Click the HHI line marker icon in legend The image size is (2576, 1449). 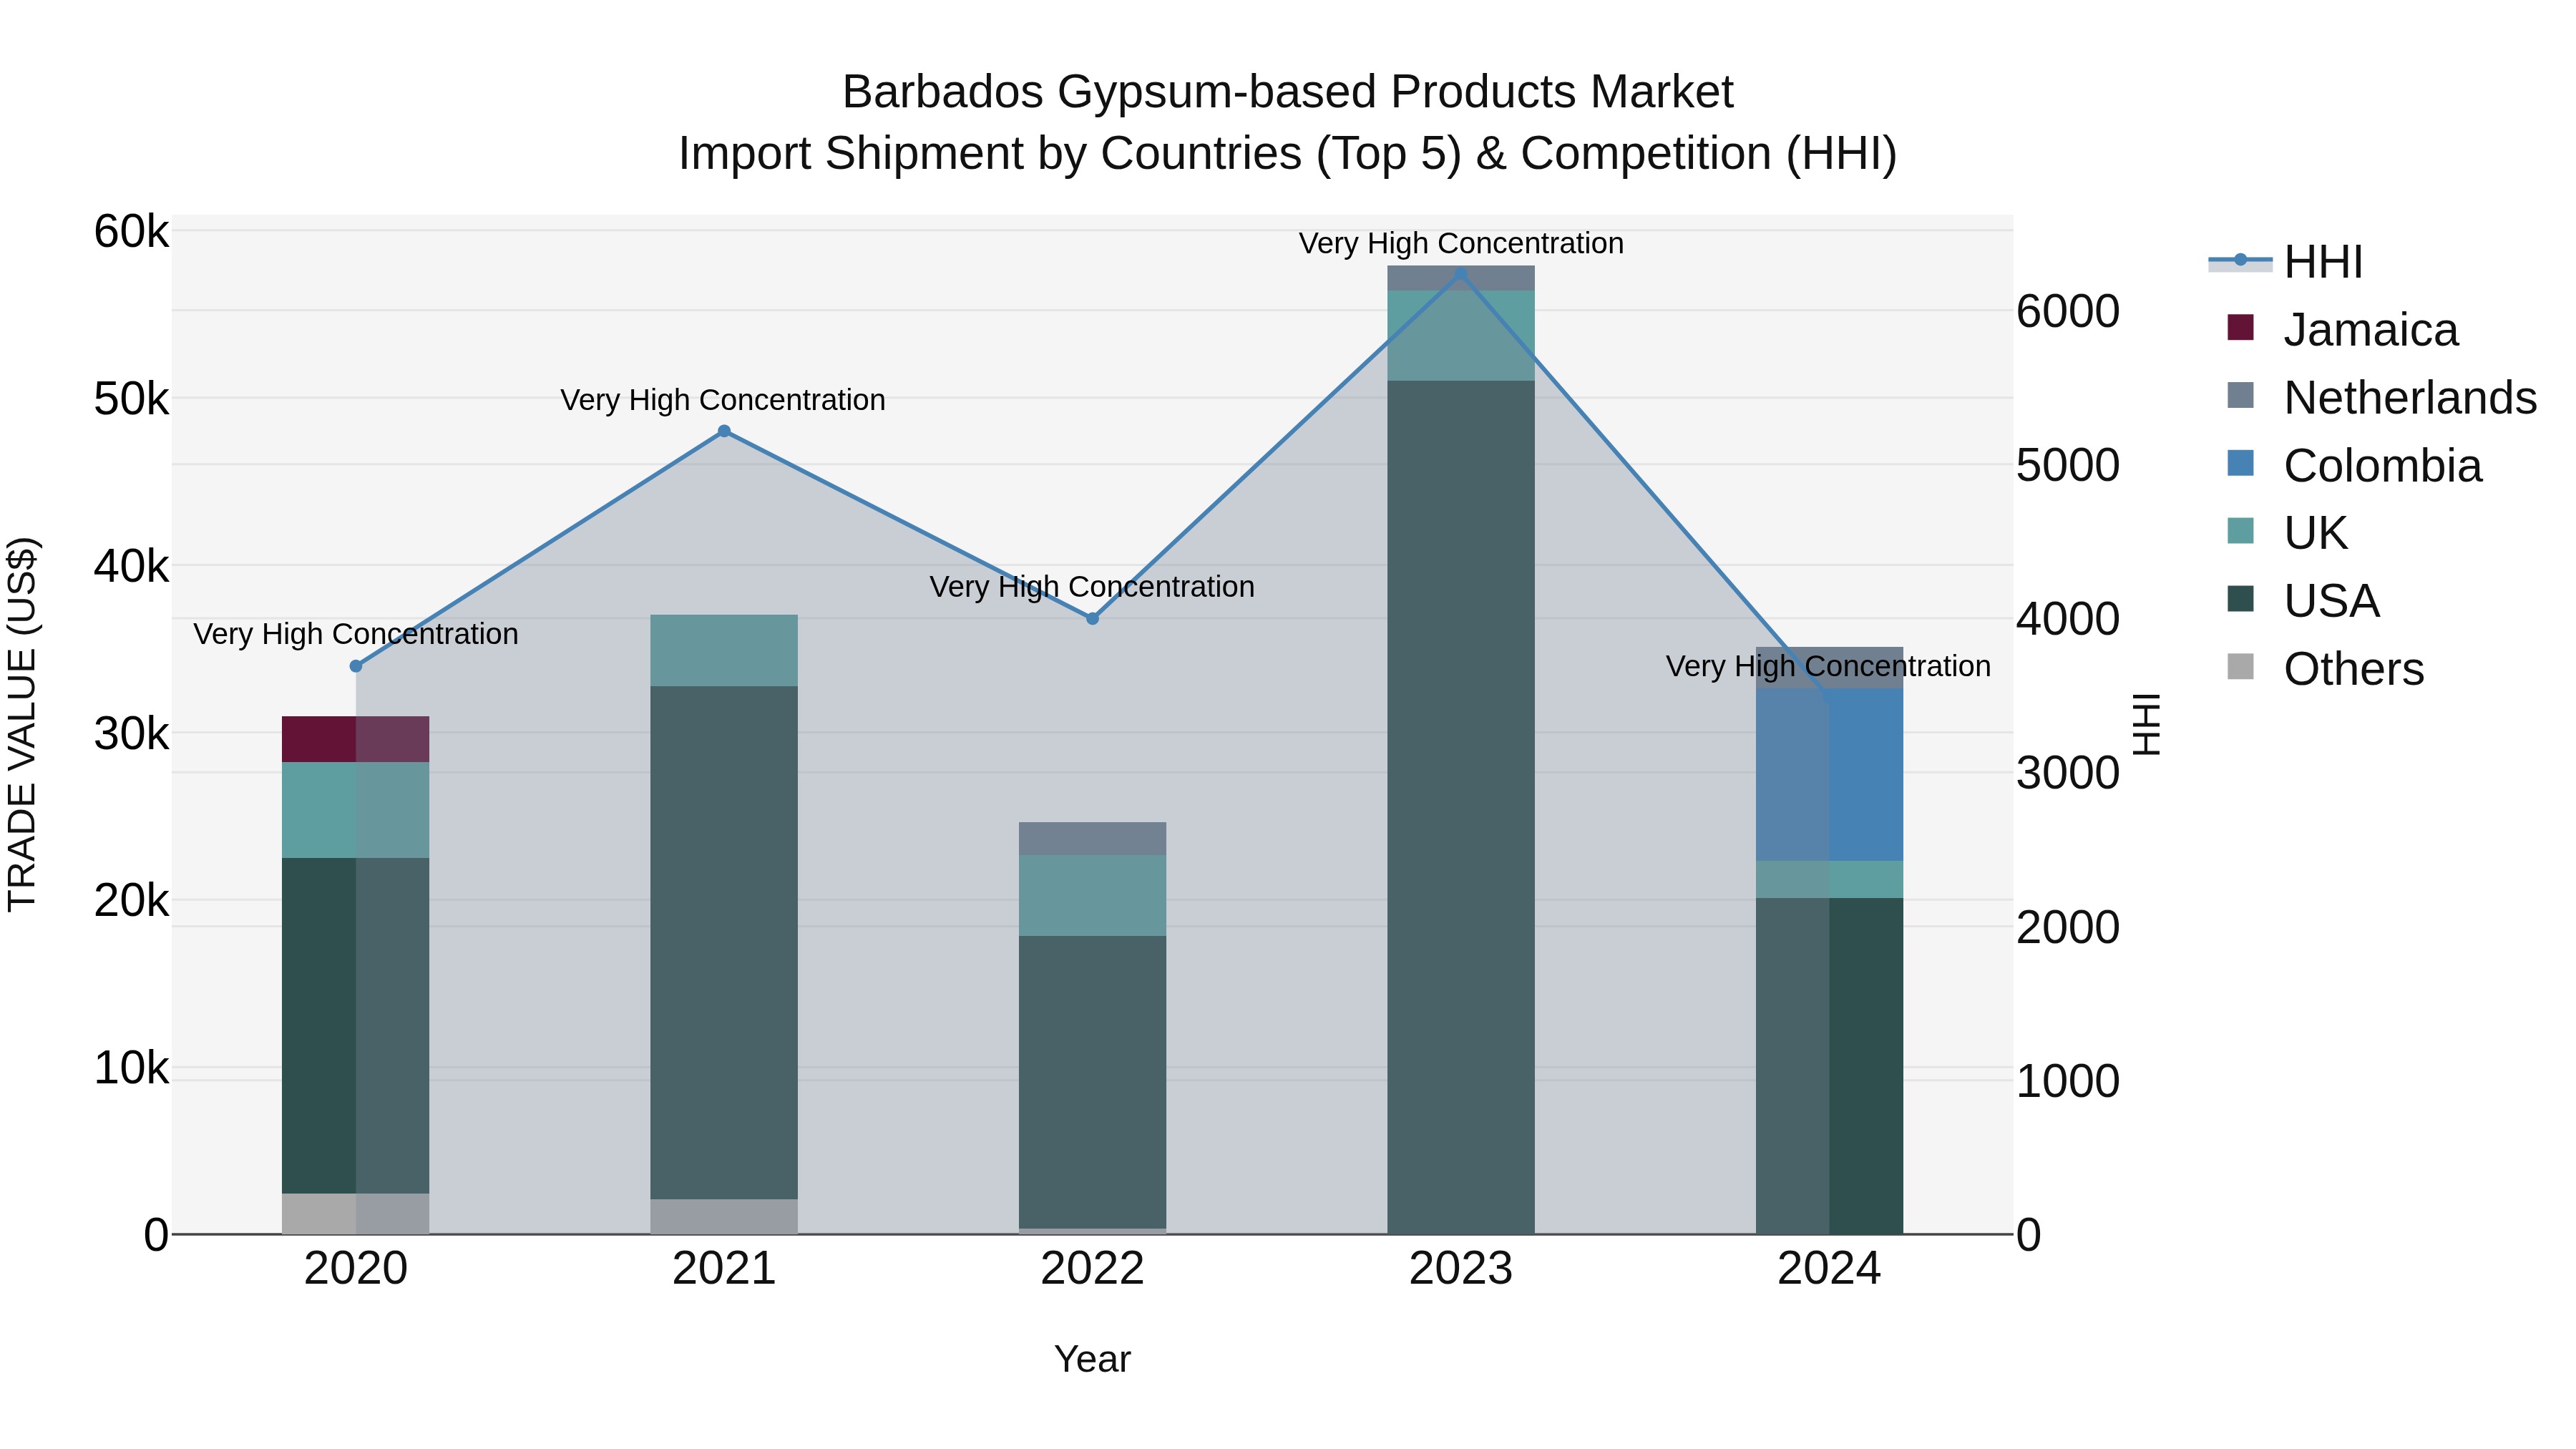click(2241, 260)
